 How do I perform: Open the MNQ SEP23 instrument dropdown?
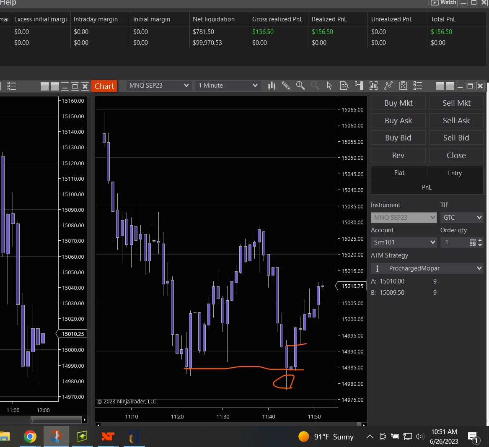coord(159,86)
